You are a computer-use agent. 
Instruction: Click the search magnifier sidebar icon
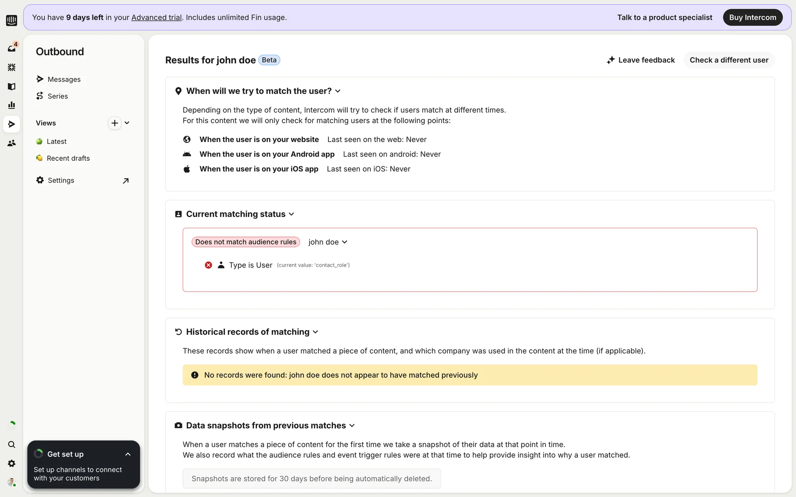pyautogui.click(x=12, y=444)
